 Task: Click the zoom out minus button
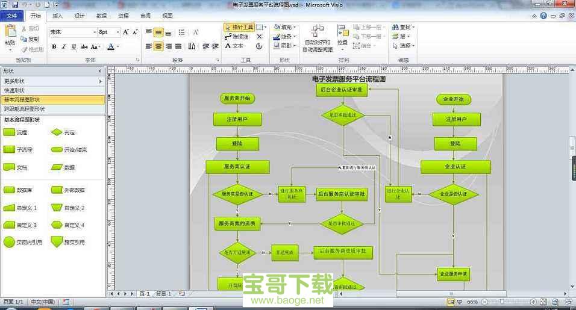pos(484,302)
